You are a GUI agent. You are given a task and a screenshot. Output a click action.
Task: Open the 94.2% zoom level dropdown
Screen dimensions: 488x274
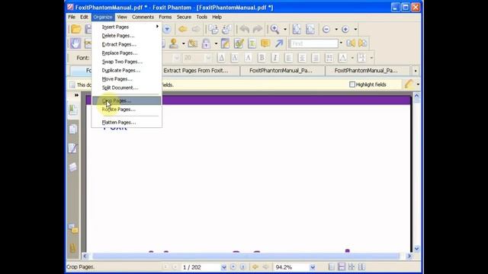(x=313, y=267)
